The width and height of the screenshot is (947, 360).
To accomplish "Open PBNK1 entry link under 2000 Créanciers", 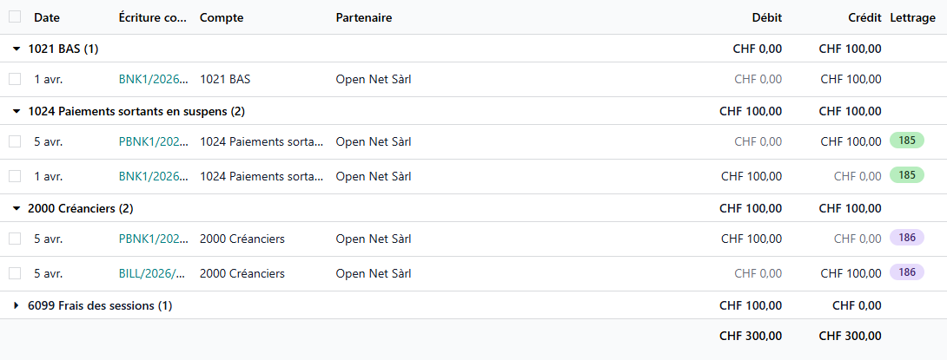I will pos(153,239).
